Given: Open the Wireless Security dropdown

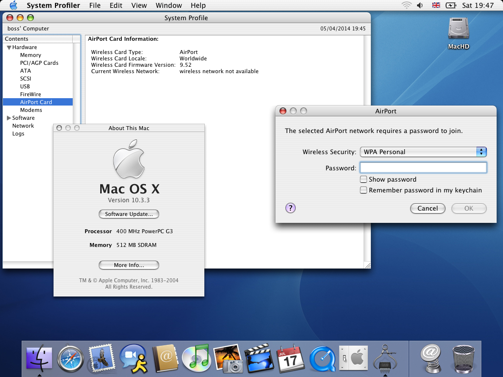Looking at the screenshot, I should pyautogui.click(x=423, y=152).
